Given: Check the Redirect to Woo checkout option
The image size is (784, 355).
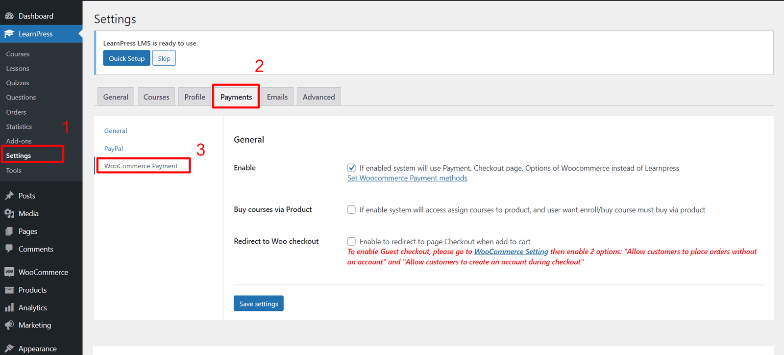Looking at the screenshot, I should click(351, 241).
